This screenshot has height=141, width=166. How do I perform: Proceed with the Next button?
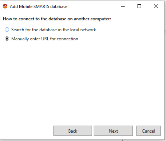point(113,131)
